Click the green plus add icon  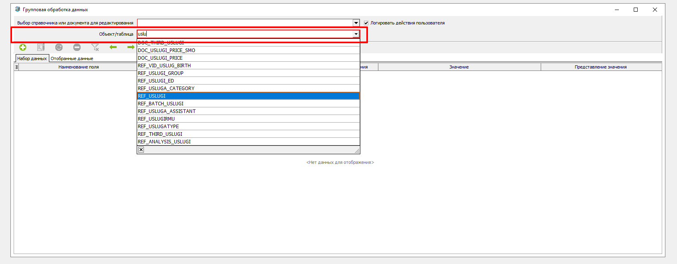pos(23,47)
